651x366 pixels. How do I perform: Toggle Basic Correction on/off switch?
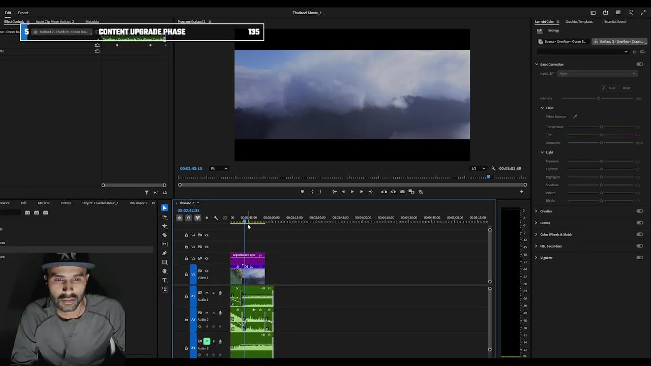[640, 65]
